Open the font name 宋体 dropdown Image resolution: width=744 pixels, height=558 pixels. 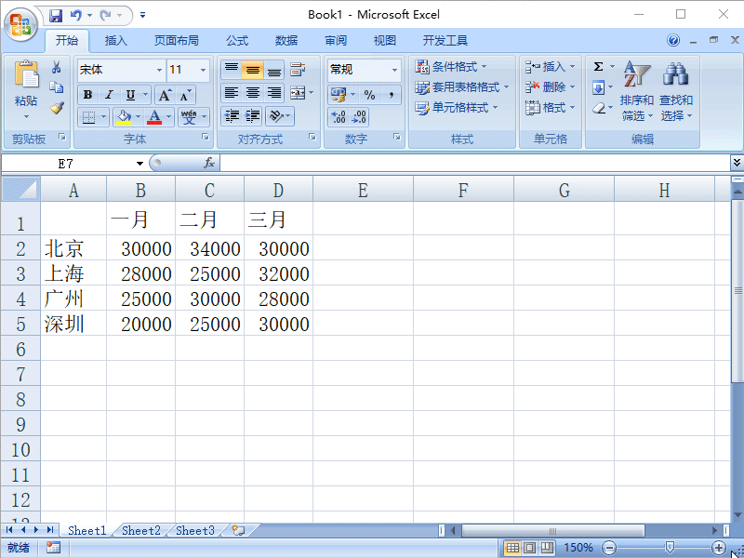159,71
